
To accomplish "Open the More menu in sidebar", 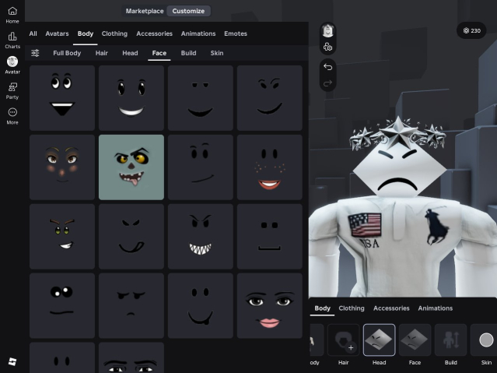I will click(x=12, y=115).
